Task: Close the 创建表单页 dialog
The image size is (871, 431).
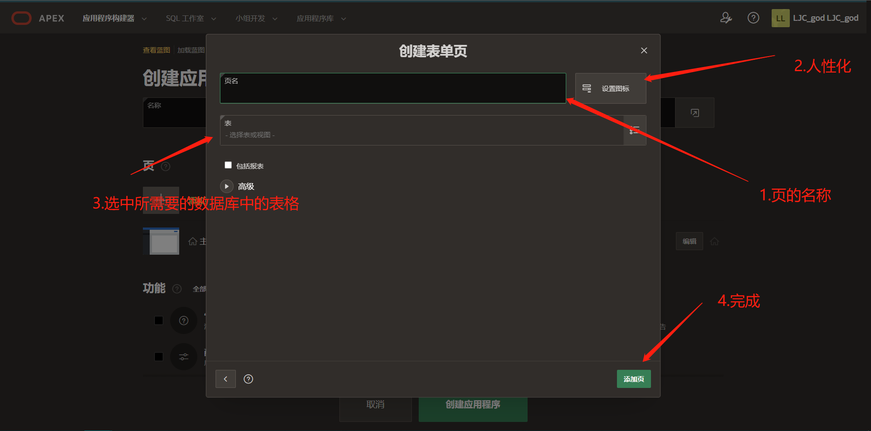Action: click(644, 50)
